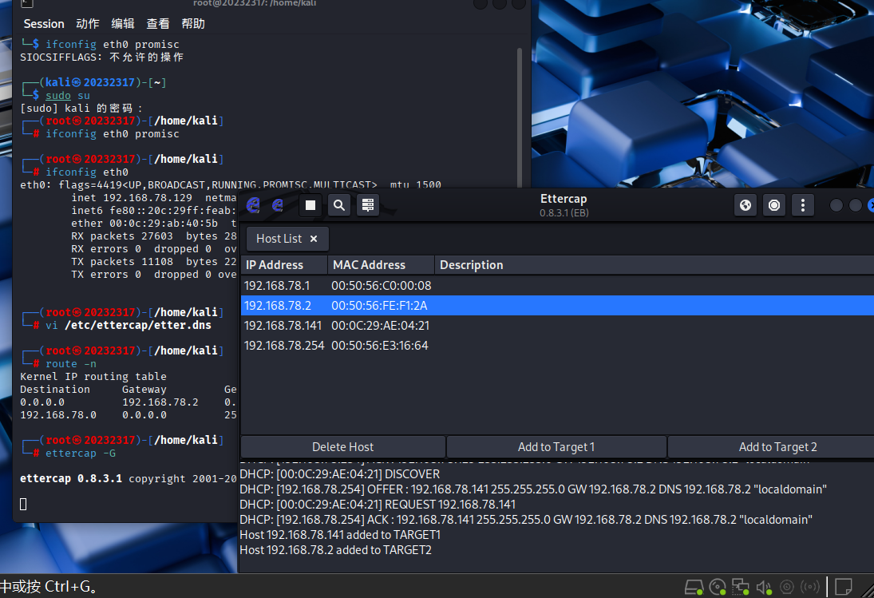Click the terminal window vertical scrollbar

pyautogui.click(x=520, y=117)
